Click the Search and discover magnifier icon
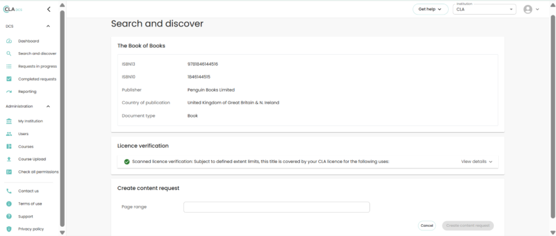The image size is (556, 236). [9, 54]
